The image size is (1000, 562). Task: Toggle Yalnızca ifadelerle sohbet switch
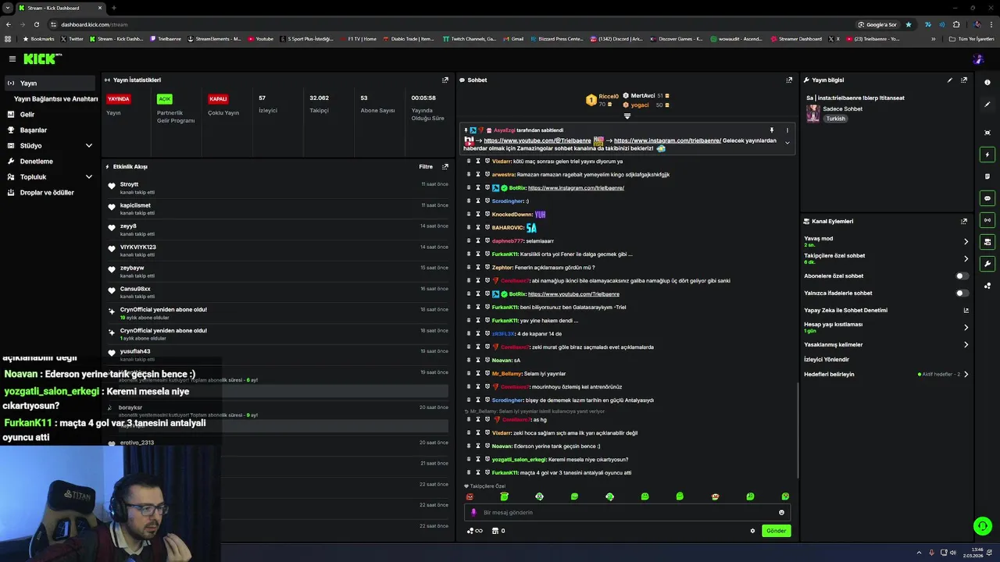962,293
